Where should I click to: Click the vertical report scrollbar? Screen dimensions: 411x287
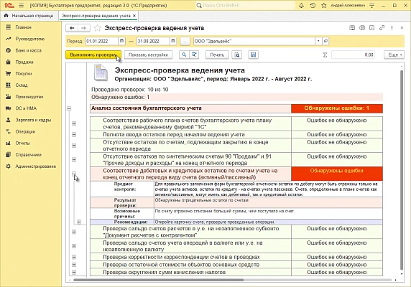tap(402, 170)
